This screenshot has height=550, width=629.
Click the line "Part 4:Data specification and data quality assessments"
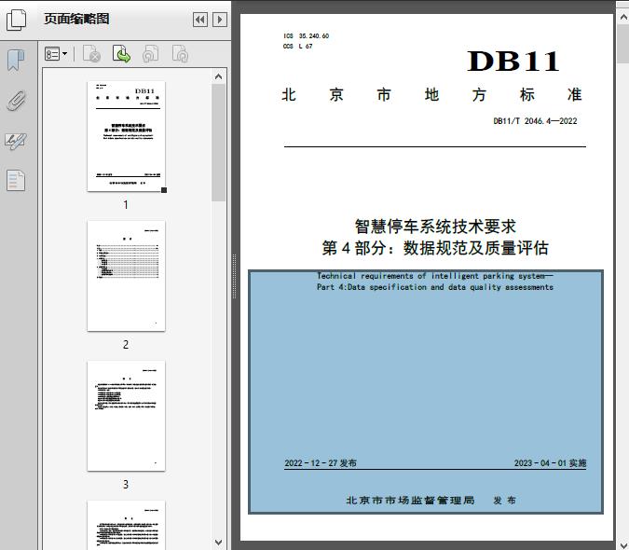click(x=435, y=287)
